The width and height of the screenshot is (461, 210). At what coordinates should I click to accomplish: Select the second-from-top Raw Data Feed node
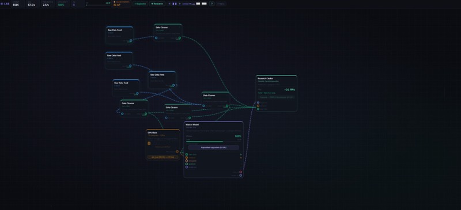[x=119, y=60]
